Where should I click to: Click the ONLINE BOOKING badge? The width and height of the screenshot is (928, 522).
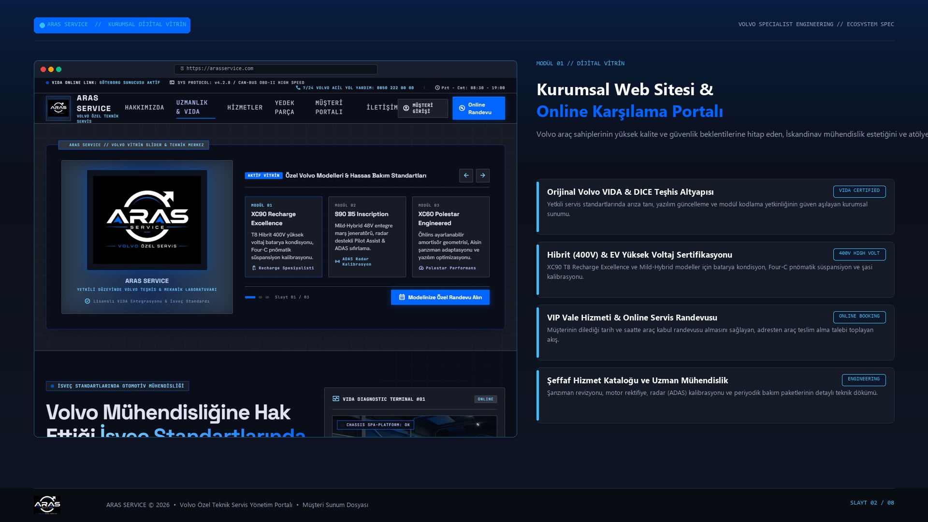click(859, 317)
